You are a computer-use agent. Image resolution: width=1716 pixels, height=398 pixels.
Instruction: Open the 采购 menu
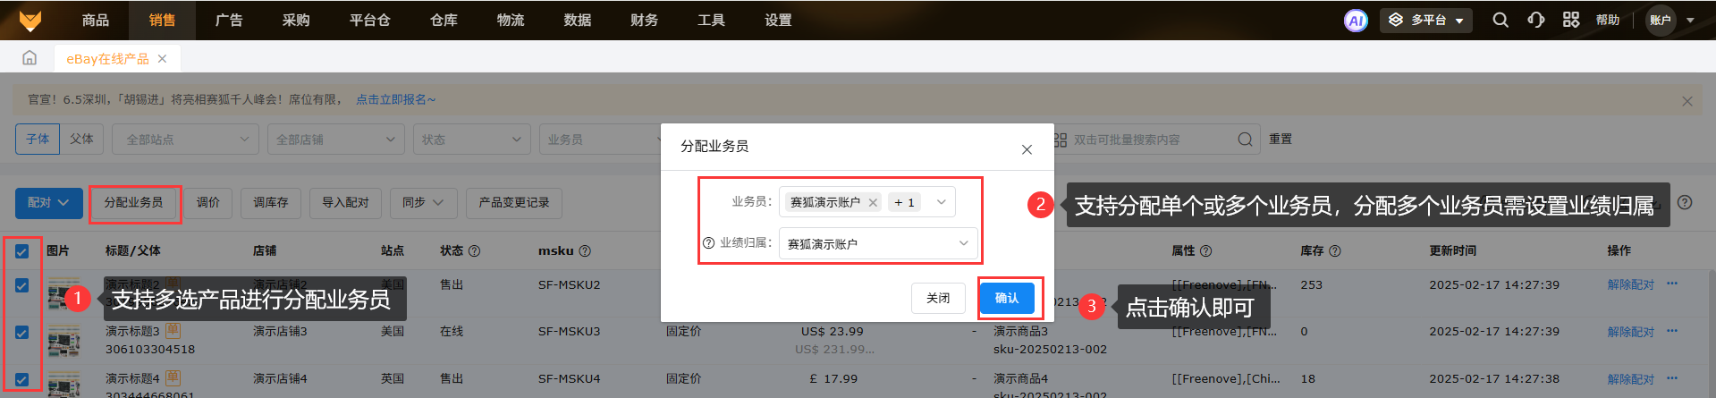pos(296,20)
